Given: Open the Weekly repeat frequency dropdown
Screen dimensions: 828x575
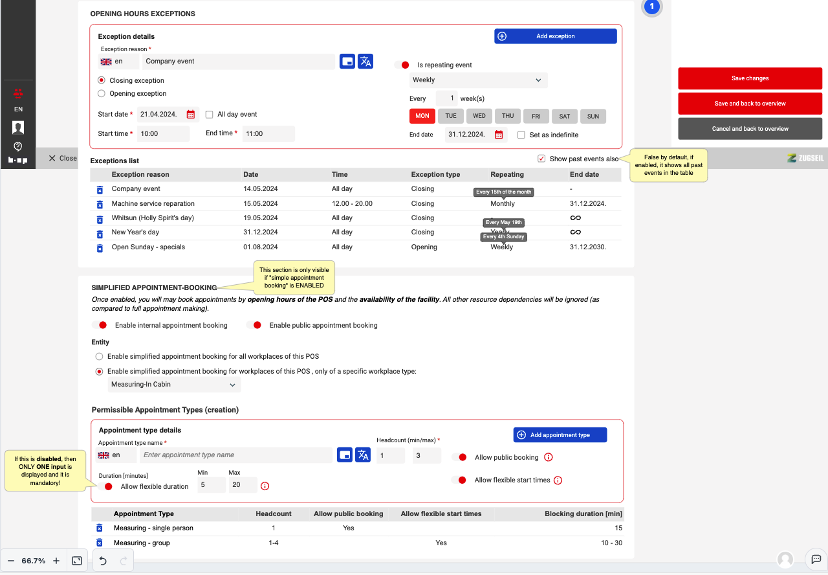Looking at the screenshot, I should pos(478,80).
